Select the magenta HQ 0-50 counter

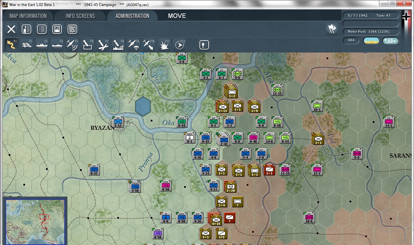click(x=166, y=186)
